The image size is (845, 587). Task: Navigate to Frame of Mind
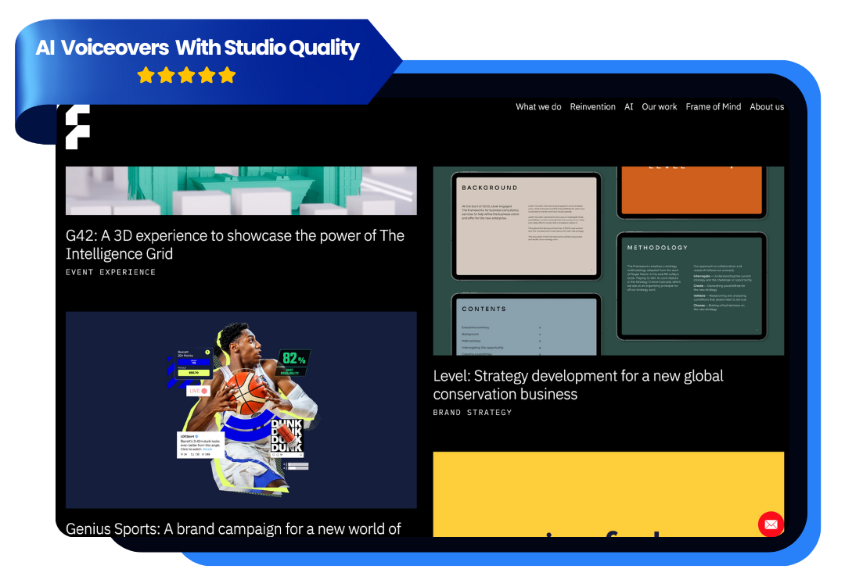(713, 107)
